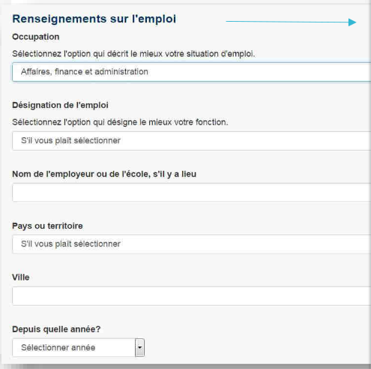Click the situation d'emploi help text
This screenshot has width=371, height=369.
[133, 54]
